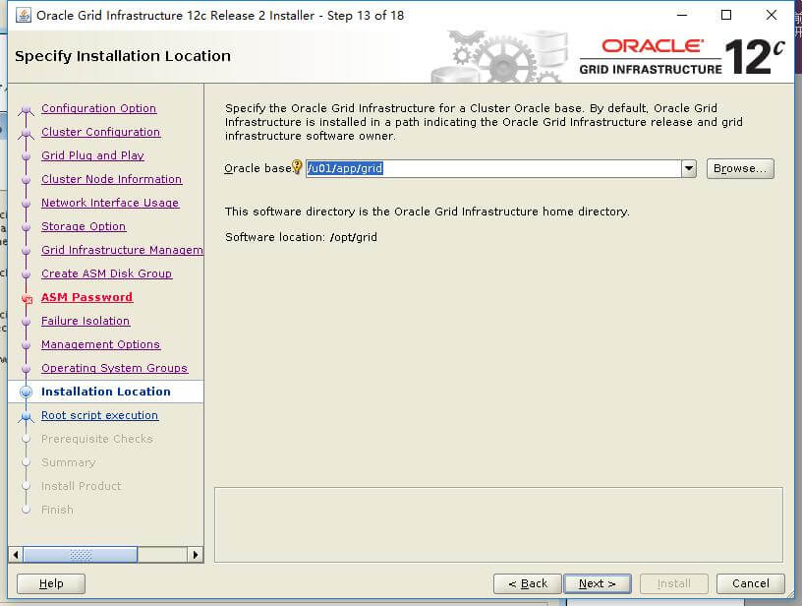Image resolution: width=802 pixels, height=606 pixels.
Task: Go to Create ASM Disk Group step
Action: (x=106, y=273)
